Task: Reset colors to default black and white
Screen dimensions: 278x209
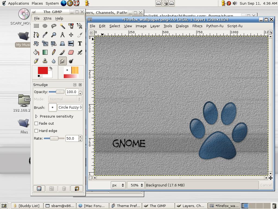Action: click(x=39, y=76)
